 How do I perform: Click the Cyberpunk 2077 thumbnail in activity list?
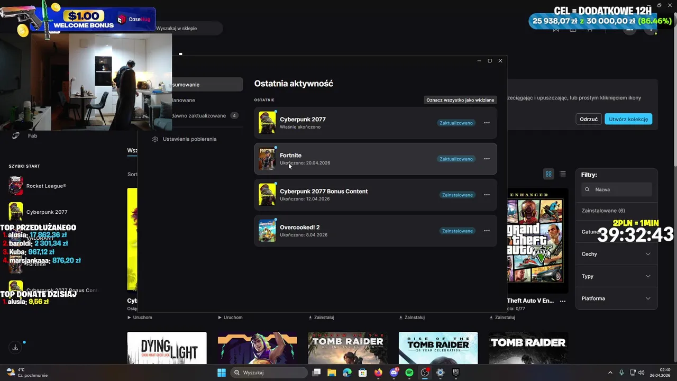(267, 123)
